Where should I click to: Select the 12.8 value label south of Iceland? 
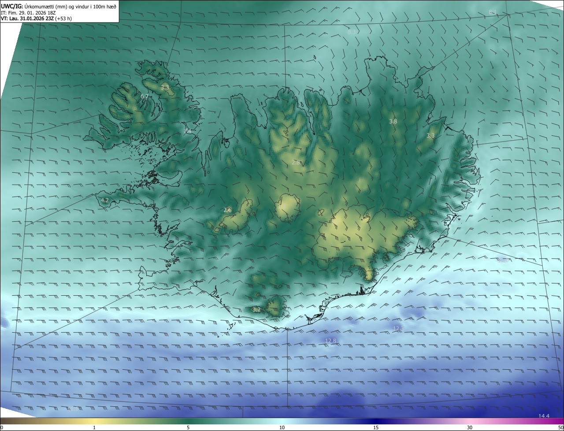point(330,341)
